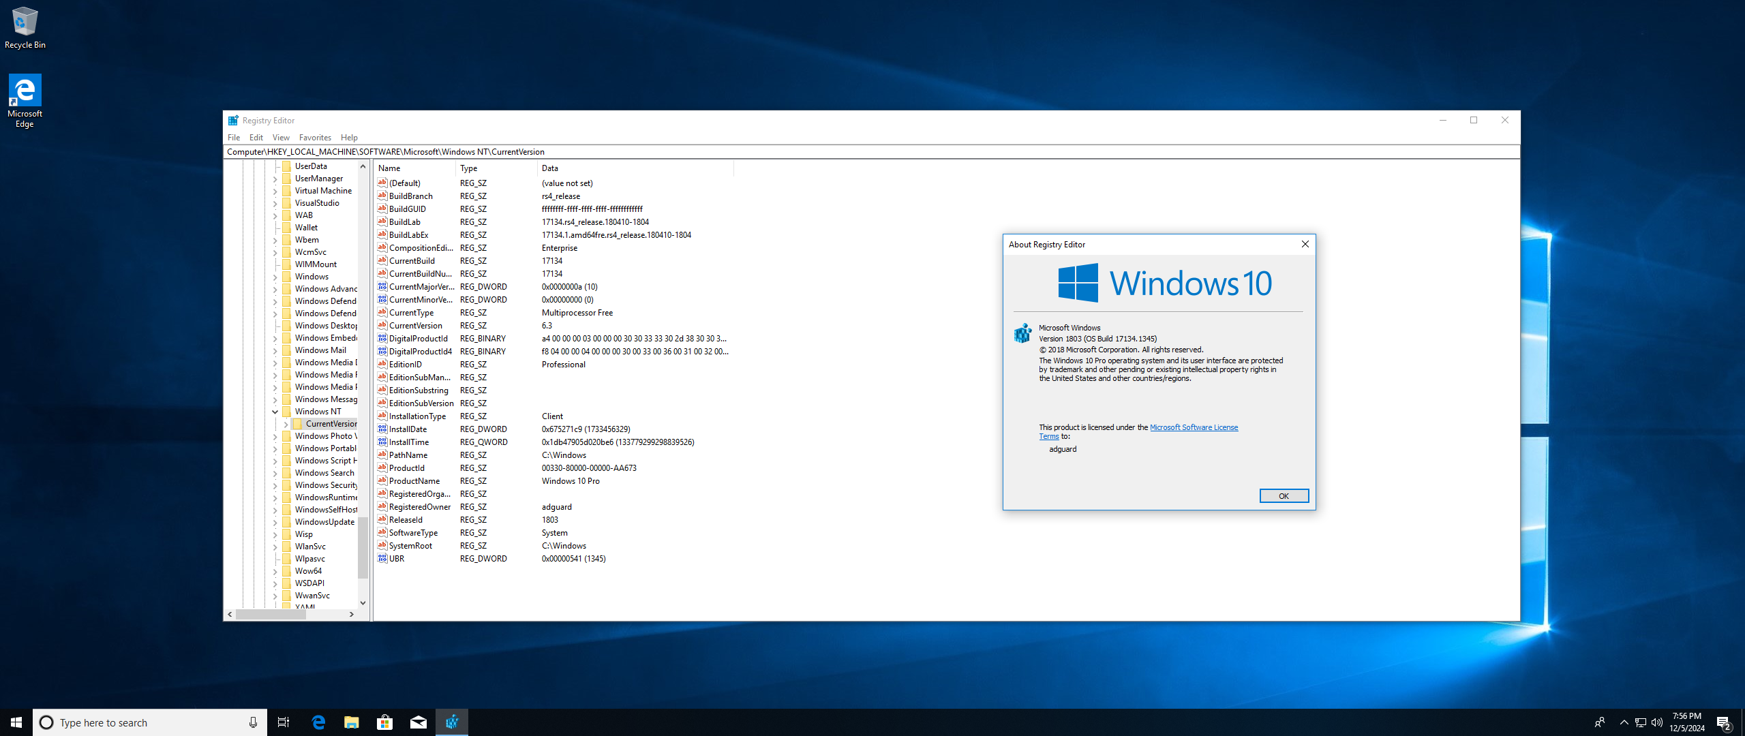Click the Wallet folder icon in tree

(x=287, y=228)
